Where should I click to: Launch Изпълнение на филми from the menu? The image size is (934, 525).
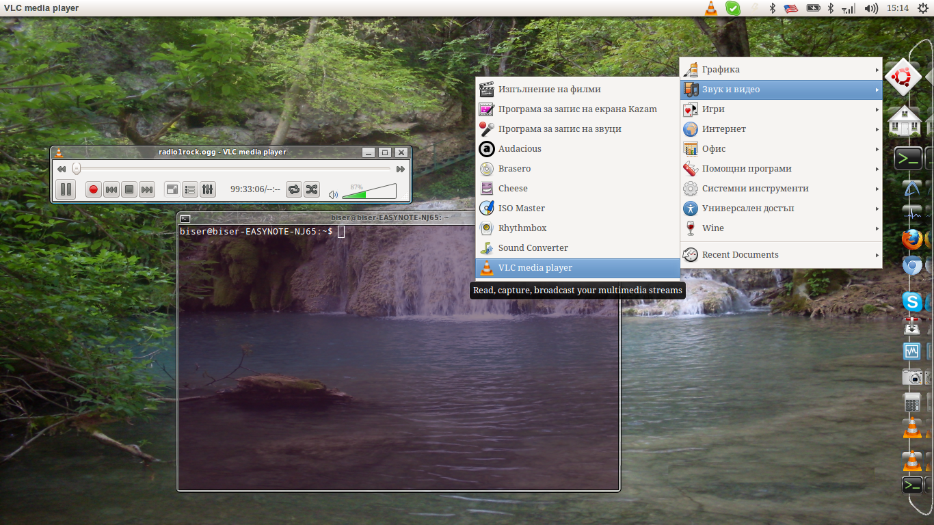pyautogui.click(x=578, y=89)
